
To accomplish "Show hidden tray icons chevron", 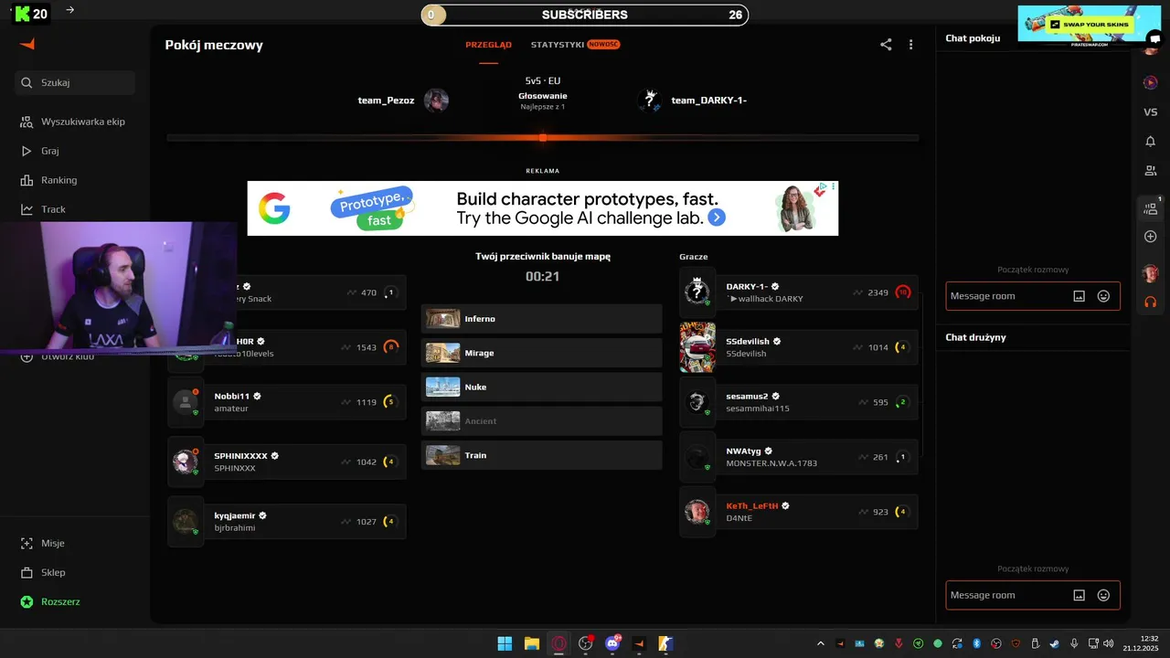I will [820, 643].
